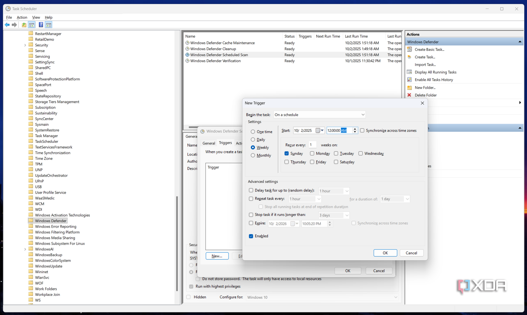Toggle the console tree pane visibility icon

point(32,25)
